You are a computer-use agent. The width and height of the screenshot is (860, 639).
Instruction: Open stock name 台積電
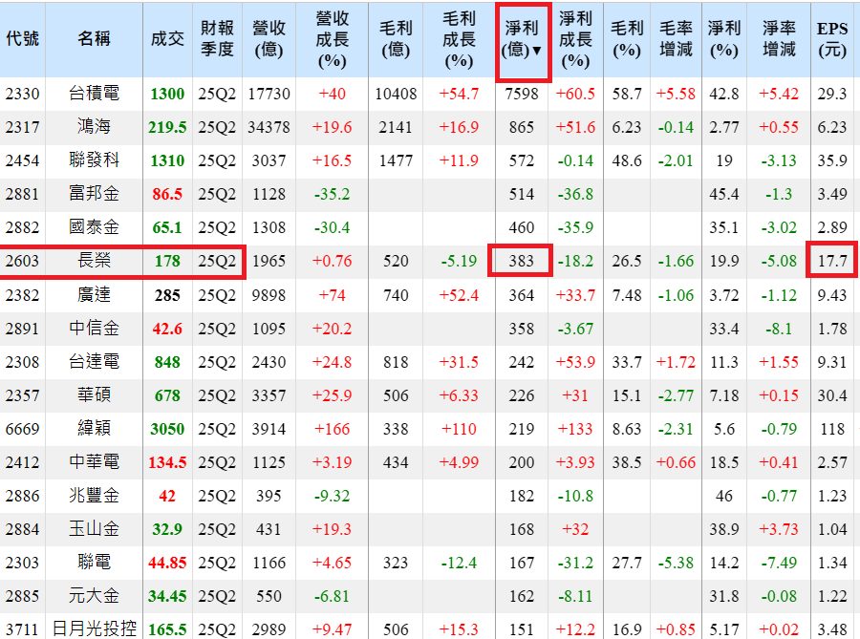(x=94, y=94)
